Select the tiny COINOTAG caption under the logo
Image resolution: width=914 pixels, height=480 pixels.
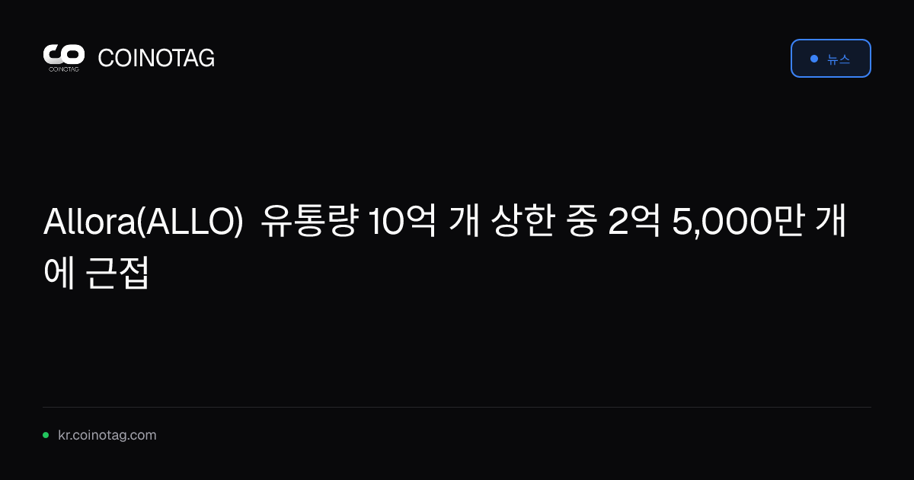(x=64, y=69)
